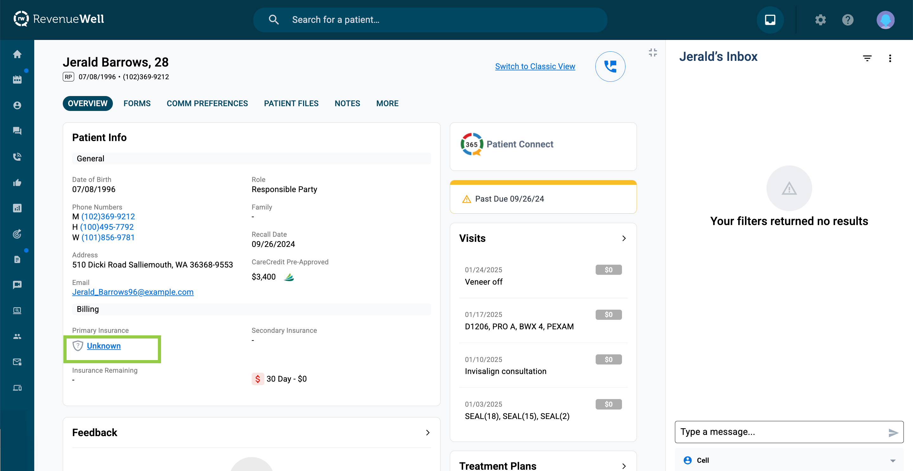
Task: Click Switch to Classic View link
Action: point(535,66)
